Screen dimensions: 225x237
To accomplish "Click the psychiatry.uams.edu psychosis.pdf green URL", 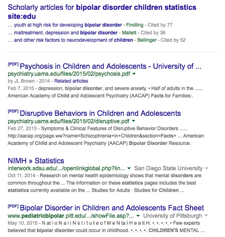I will coord(69,74).
